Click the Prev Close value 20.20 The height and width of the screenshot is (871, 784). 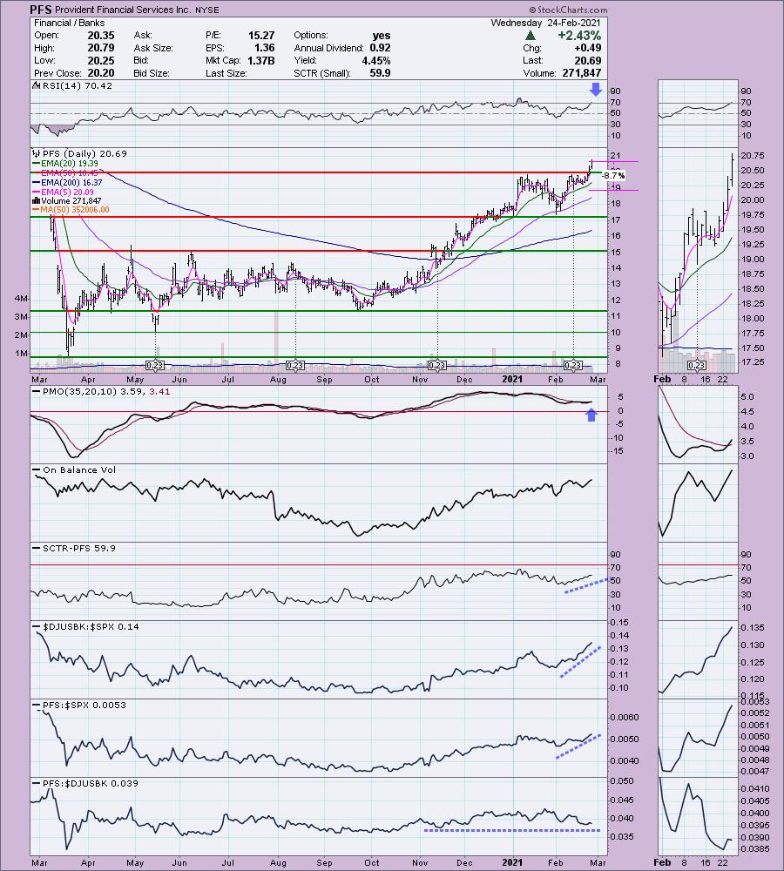pos(101,73)
